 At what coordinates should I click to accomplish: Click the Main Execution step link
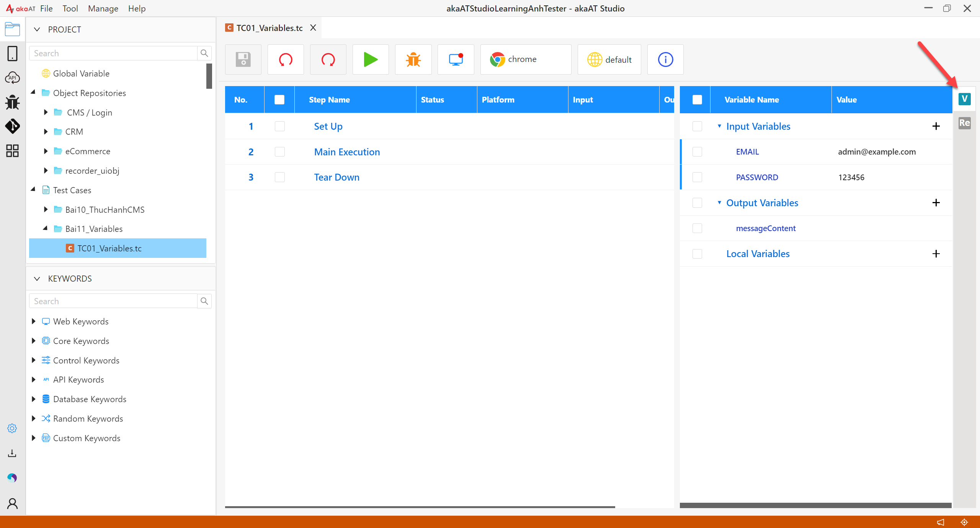click(347, 152)
